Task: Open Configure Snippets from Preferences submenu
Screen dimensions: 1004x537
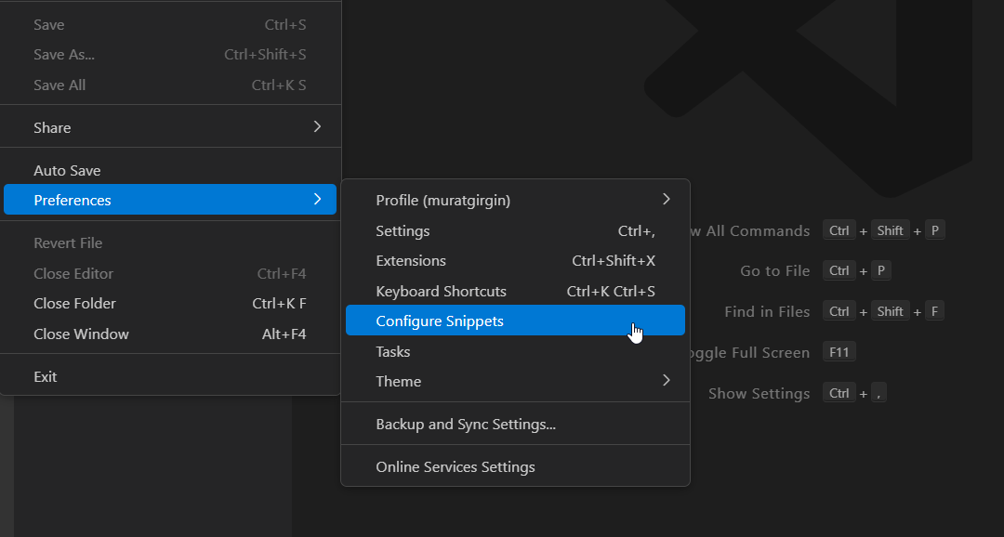Action: 515,321
